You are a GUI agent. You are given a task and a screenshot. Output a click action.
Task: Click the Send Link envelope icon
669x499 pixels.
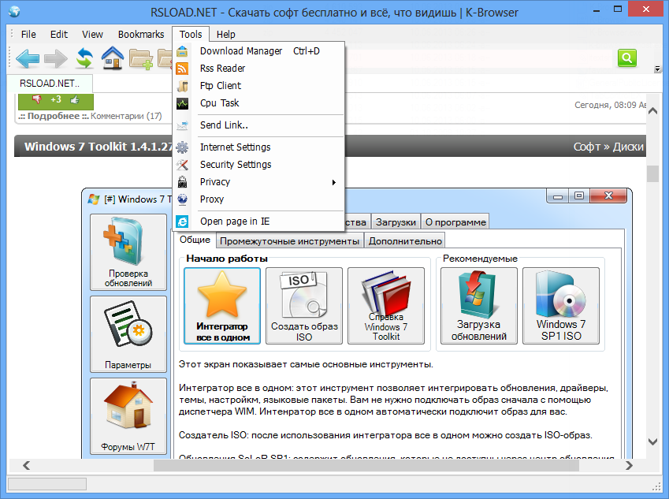[182, 125]
